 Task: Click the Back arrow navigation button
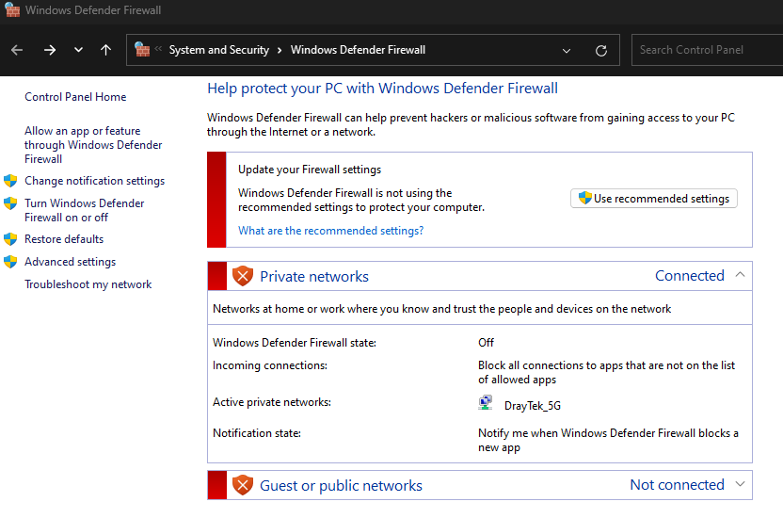click(x=17, y=50)
